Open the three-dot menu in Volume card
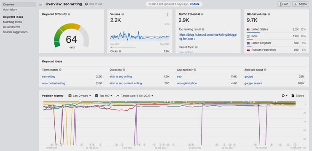Viewport: 312px width, 151px height. (x=167, y=14)
